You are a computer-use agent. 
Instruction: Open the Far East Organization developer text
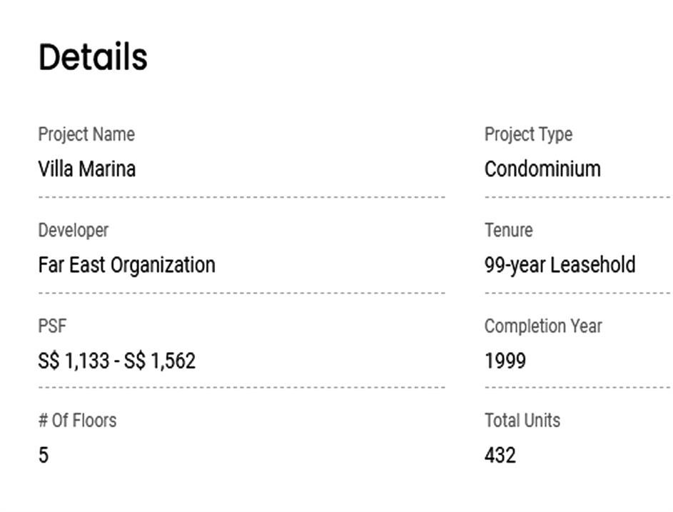[126, 265]
